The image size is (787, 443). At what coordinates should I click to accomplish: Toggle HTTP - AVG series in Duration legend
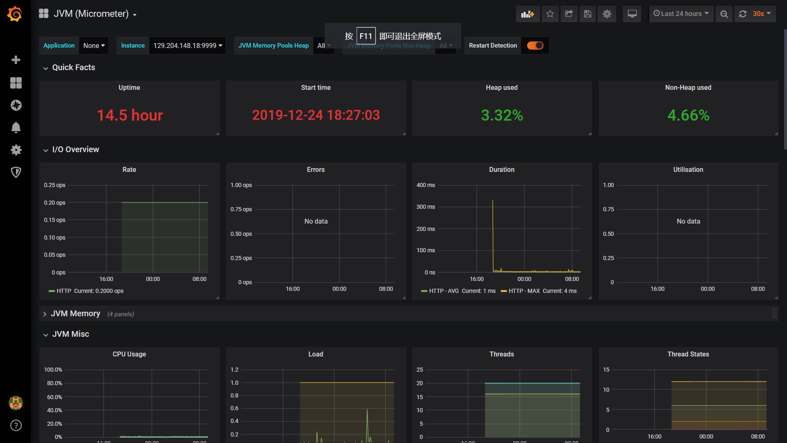(444, 291)
